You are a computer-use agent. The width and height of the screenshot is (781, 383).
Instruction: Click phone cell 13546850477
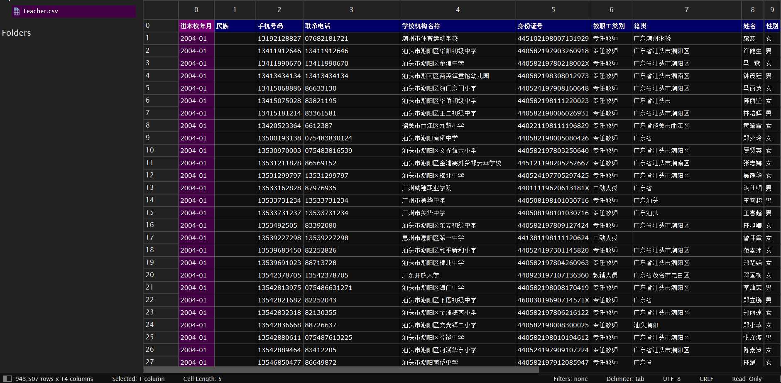click(279, 361)
